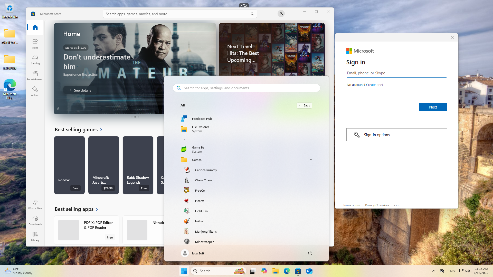The height and width of the screenshot is (277, 493).
Task: Open volume control in system tray
Action: (468, 271)
